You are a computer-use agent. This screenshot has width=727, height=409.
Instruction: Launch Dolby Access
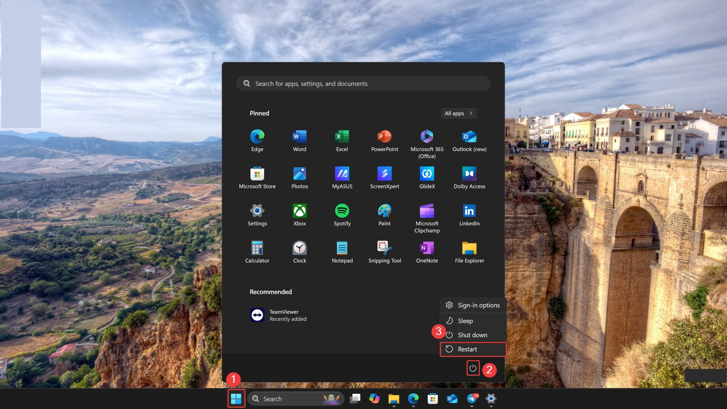(469, 178)
